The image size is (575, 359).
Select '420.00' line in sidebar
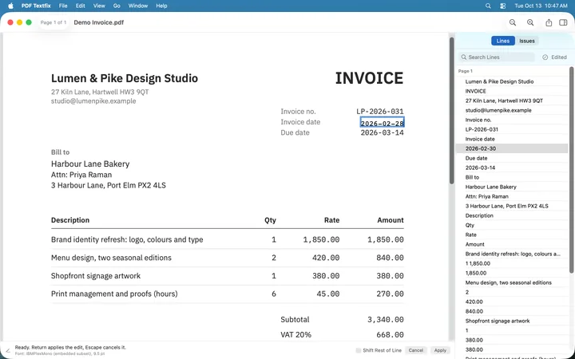point(512,302)
